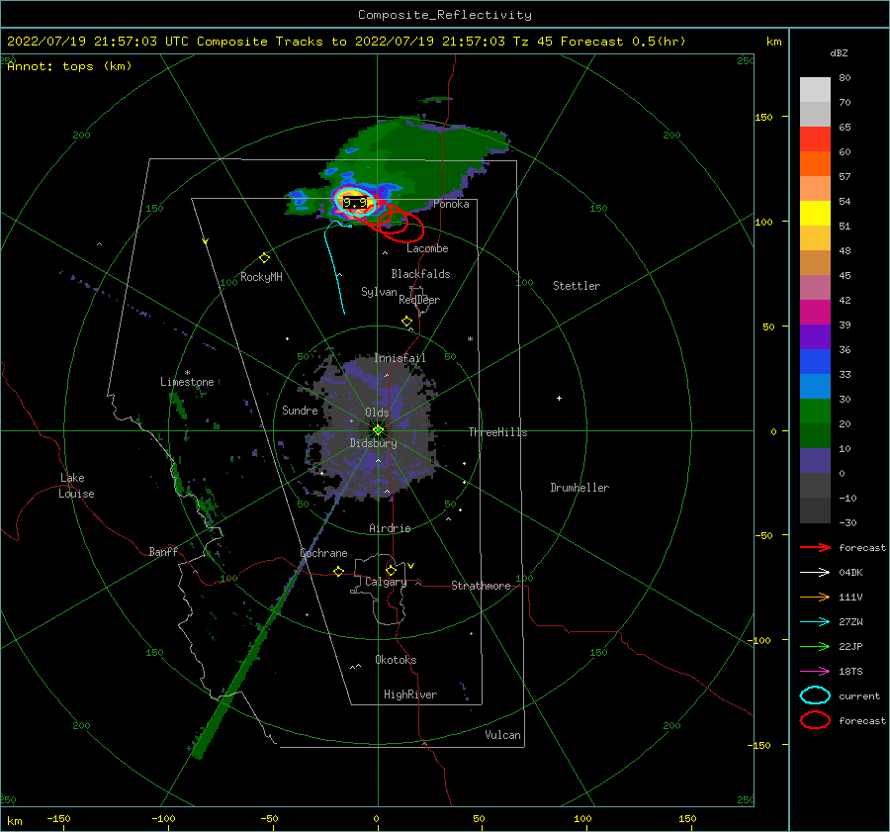The height and width of the screenshot is (832, 890).
Task: Pick the blue 33-36 dBZ swatch
Action: tap(815, 362)
